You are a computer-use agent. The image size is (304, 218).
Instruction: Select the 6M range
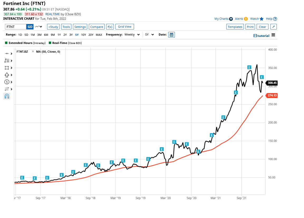46,35
